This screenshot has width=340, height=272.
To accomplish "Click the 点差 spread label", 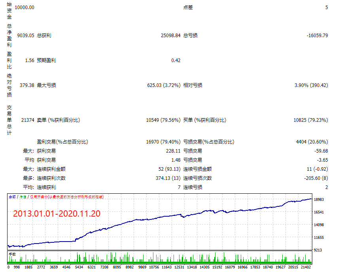I will pyautogui.click(x=188, y=8).
